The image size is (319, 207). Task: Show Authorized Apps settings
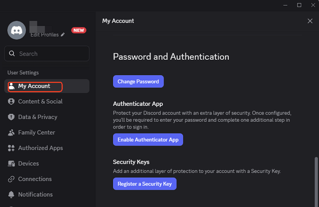[47, 148]
